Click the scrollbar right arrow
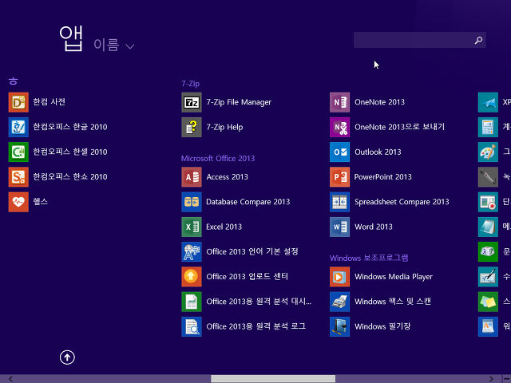The height and width of the screenshot is (383, 511). tap(491, 379)
